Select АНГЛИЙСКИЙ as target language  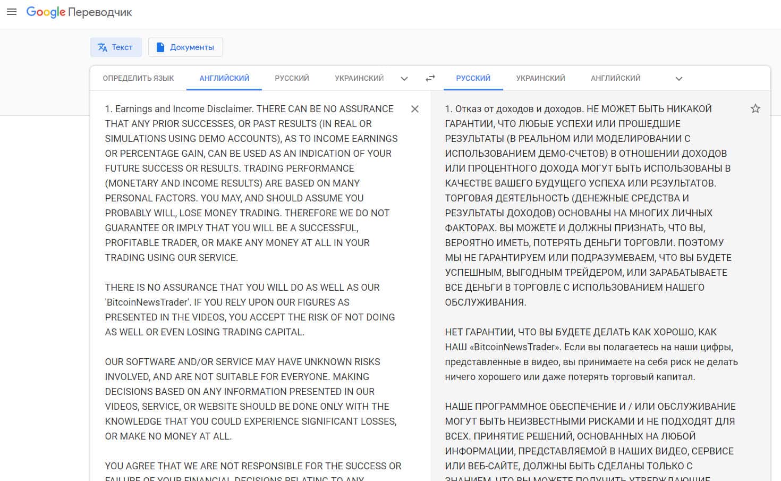coord(615,78)
